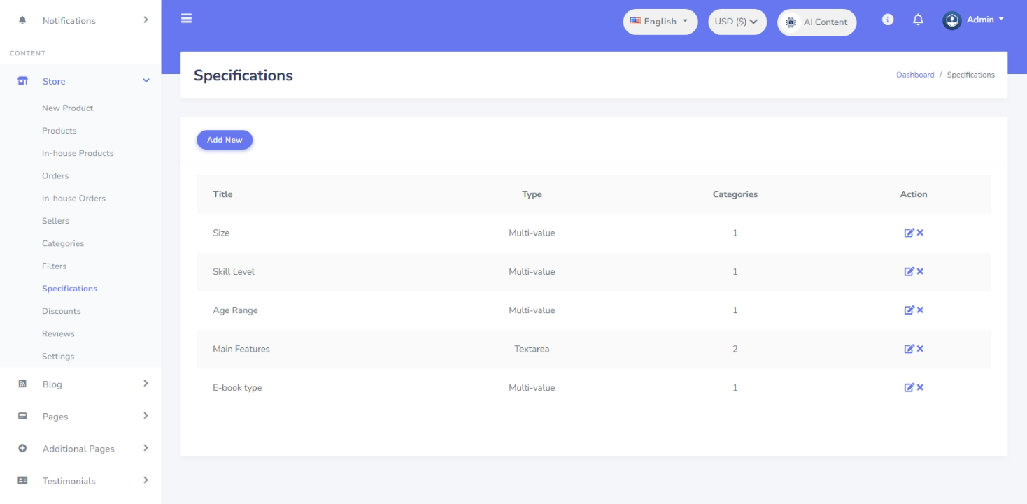Open the info icon in header
Viewport: 1027px width, 504px height.
coord(888,20)
